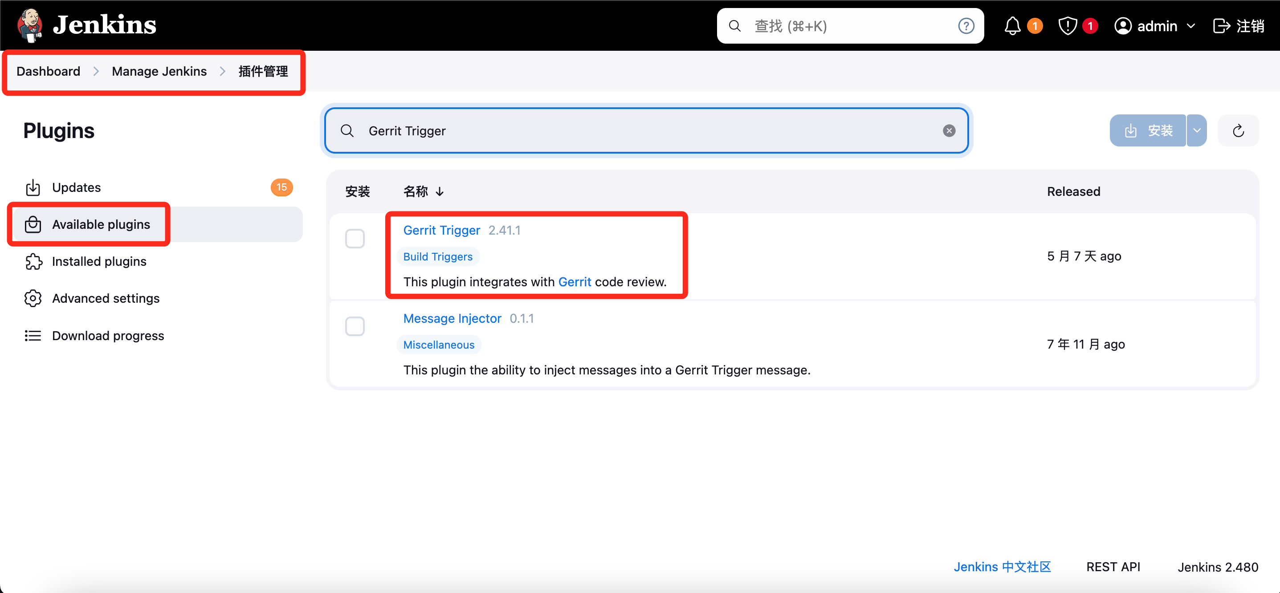
Task: Expand the admin user dropdown
Action: [1190, 26]
